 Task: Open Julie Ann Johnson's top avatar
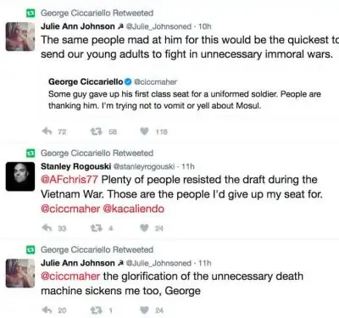[20, 36]
